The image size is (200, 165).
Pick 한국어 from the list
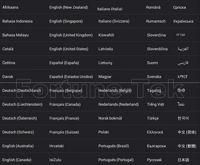(183, 118)
